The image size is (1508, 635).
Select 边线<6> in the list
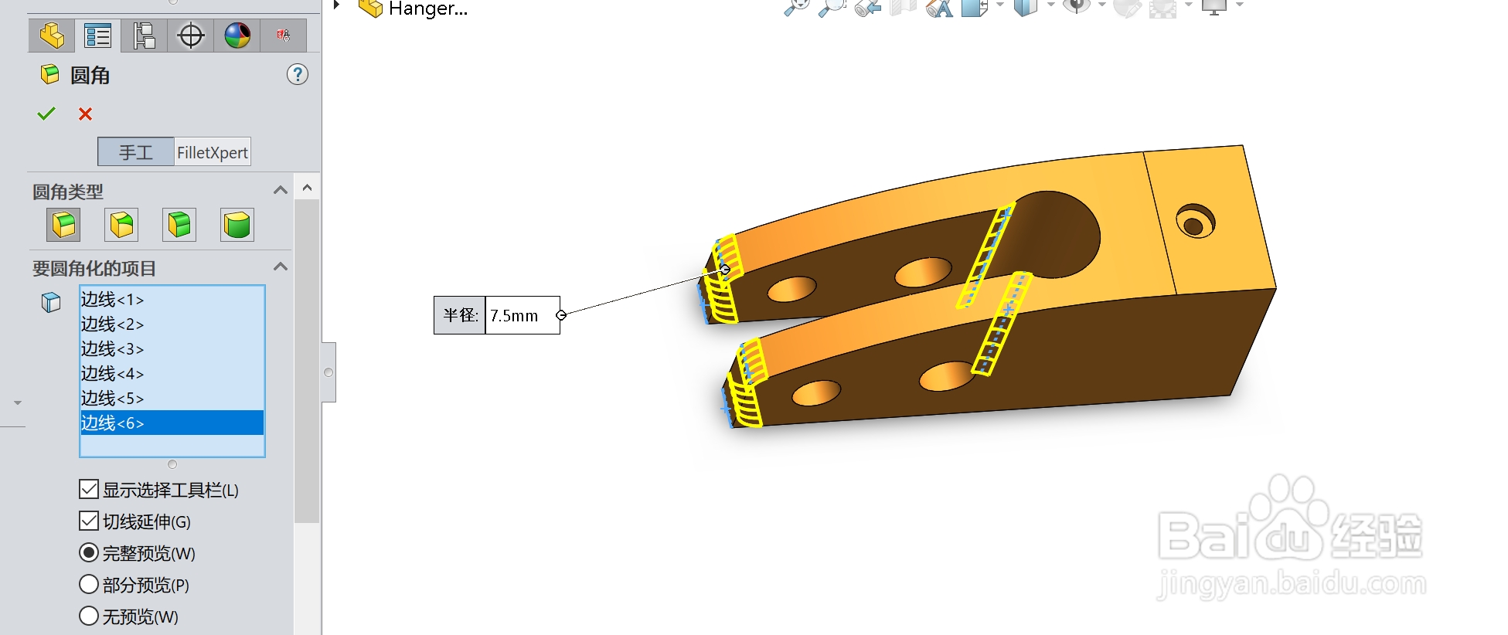172,423
